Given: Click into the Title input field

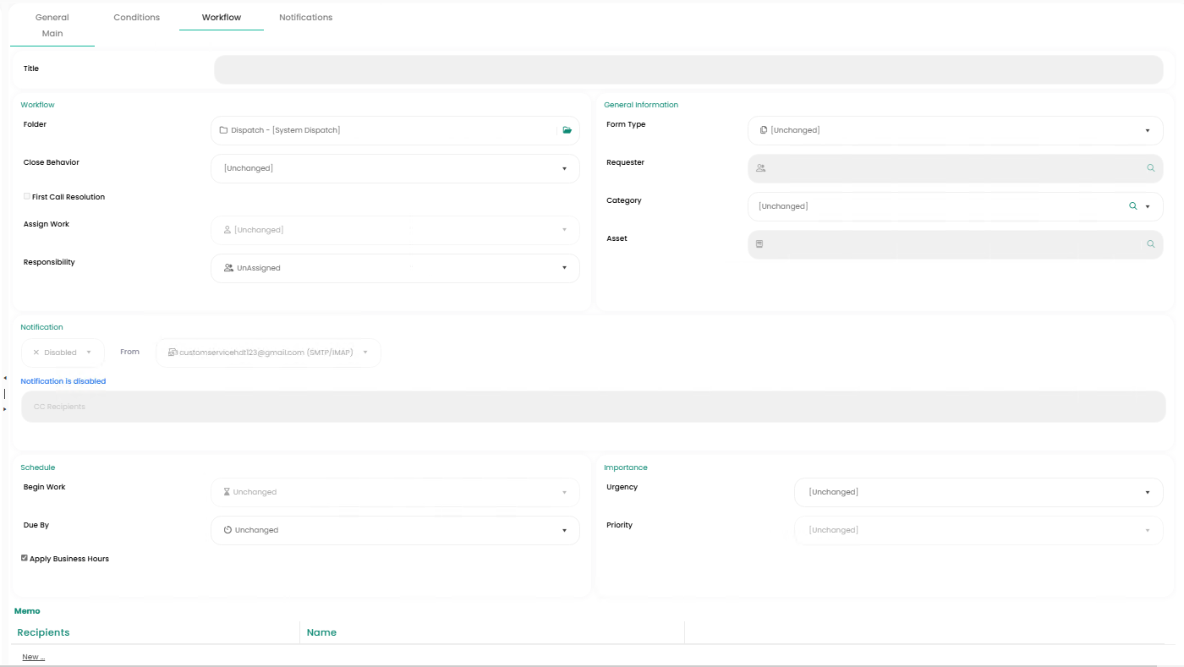Looking at the screenshot, I should 688,69.
